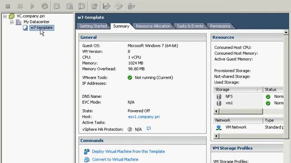Image resolution: width=291 pixels, height=163 pixels.
Task: Click the VM Storage Profiles section header
Action: coord(247,148)
